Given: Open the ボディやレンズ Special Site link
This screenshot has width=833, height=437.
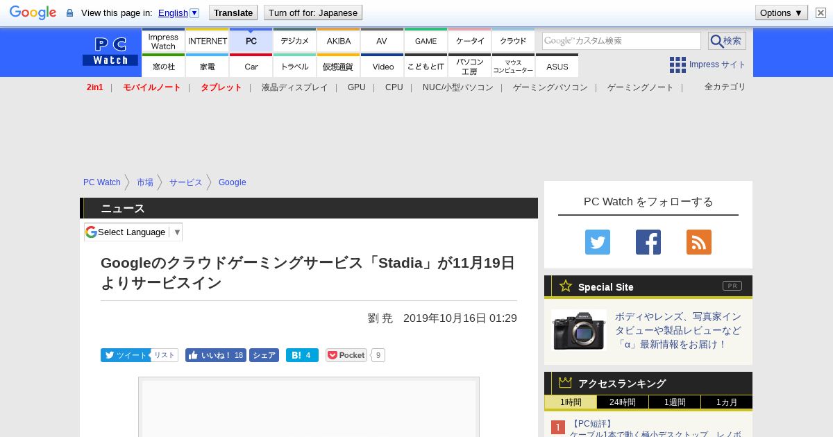Looking at the screenshot, I should (x=678, y=330).
